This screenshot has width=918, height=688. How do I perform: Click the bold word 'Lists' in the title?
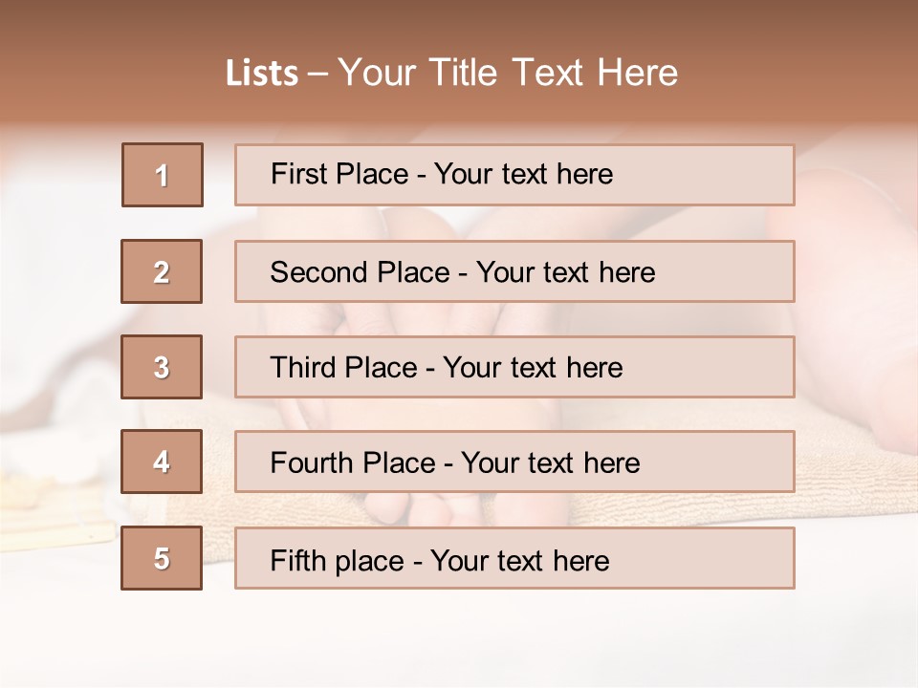261,74
